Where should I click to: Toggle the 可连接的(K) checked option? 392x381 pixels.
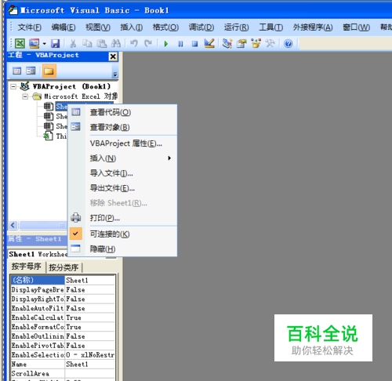[122, 234]
